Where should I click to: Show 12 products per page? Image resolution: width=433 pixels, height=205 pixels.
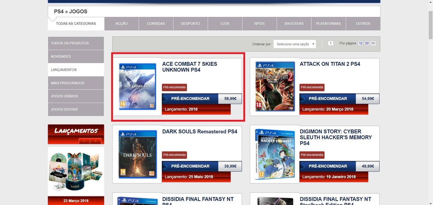[361, 43]
